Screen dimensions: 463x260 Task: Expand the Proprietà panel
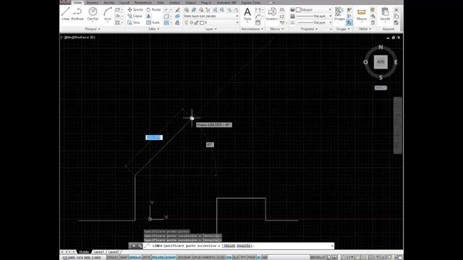(309, 29)
